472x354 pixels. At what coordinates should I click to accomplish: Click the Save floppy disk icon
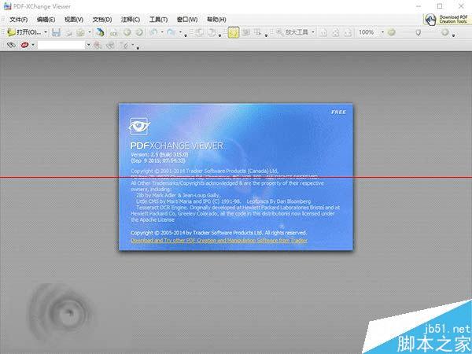(x=56, y=32)
